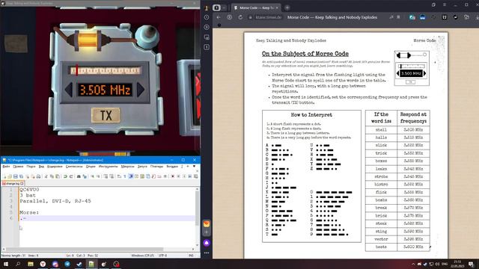The image size is (479, 269).
Task: Click the 'Parallel, DVI-D, RJ-45' line in editor
Action: (55, 201)
